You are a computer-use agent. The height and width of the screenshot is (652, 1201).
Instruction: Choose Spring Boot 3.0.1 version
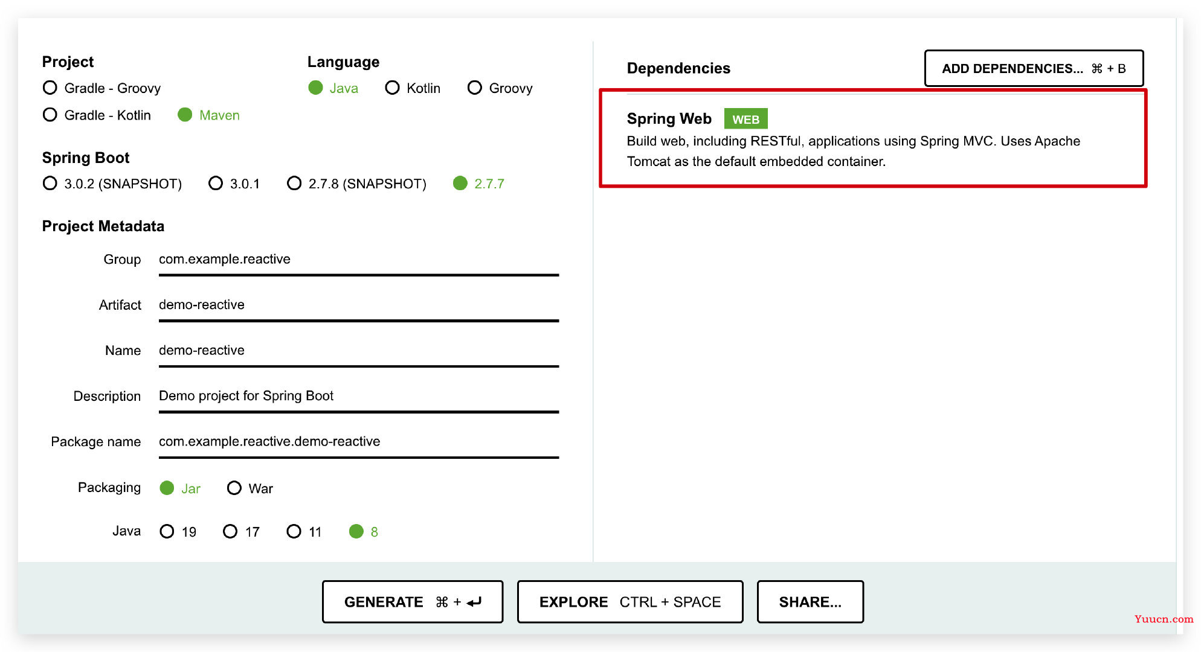pos(234,184)
